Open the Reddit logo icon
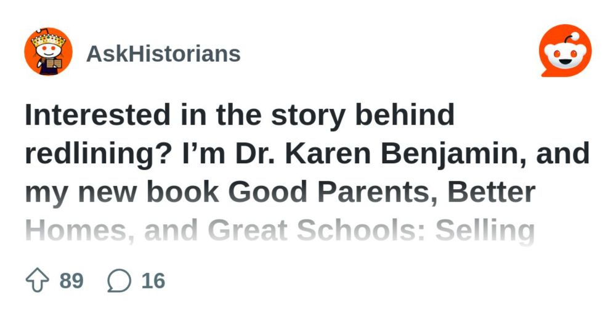This screenshot has width=616, height=321. point(565,53)
